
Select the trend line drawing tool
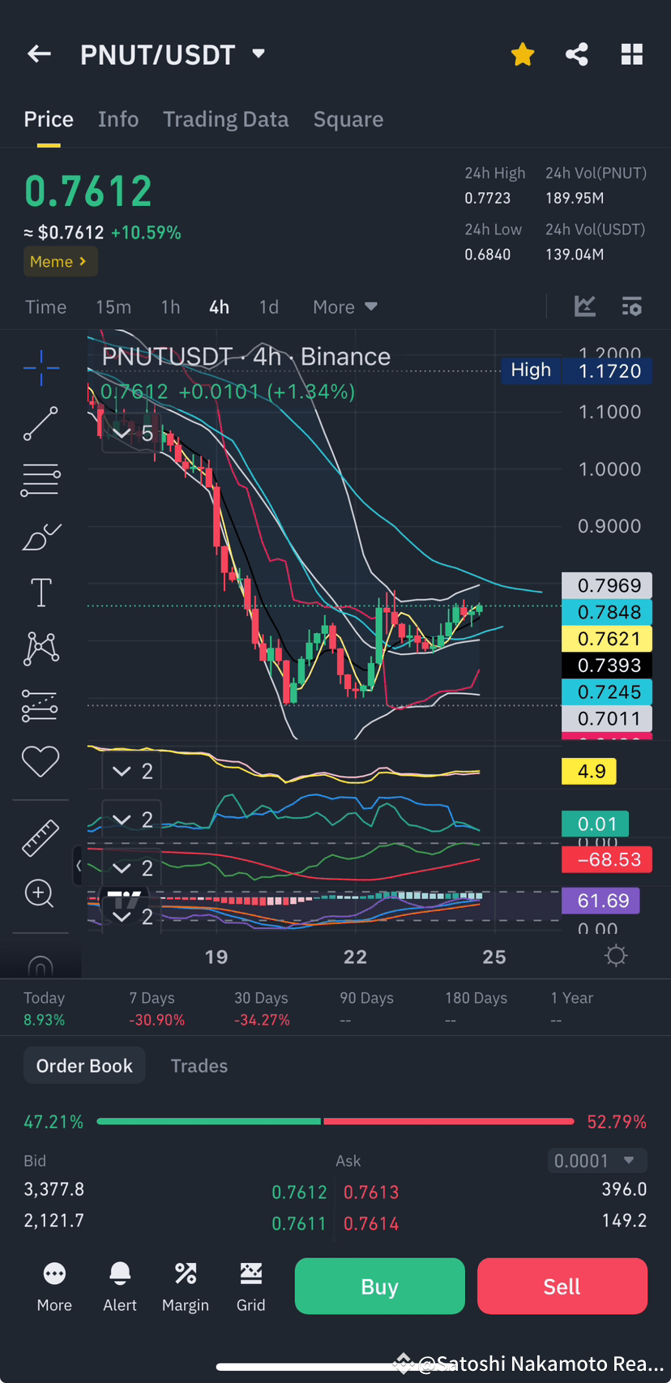pos(41,423)
